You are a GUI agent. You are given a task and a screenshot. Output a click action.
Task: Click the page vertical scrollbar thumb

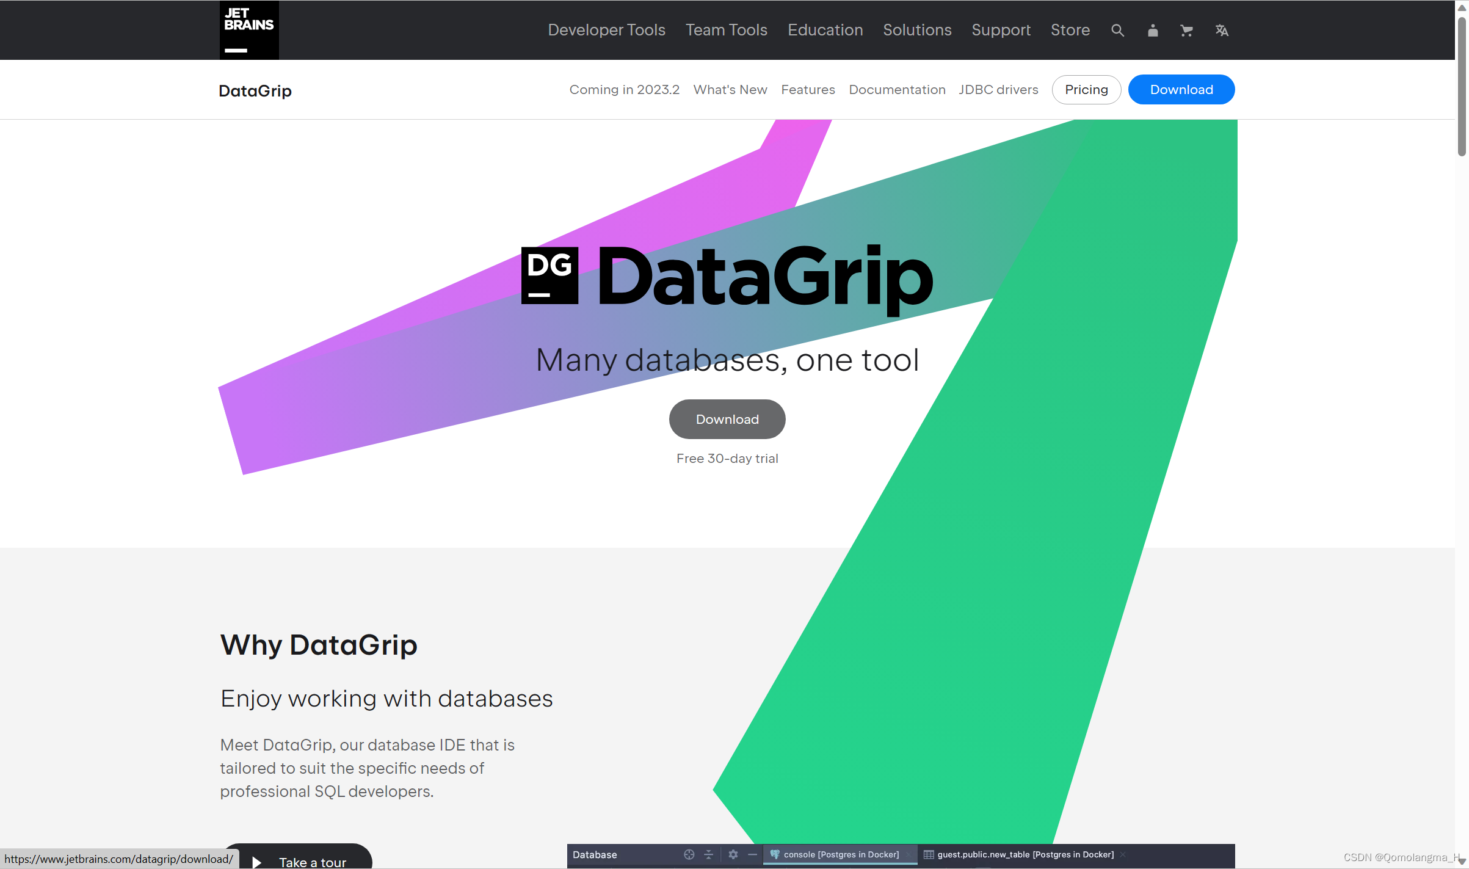(x=1462, y=85)
